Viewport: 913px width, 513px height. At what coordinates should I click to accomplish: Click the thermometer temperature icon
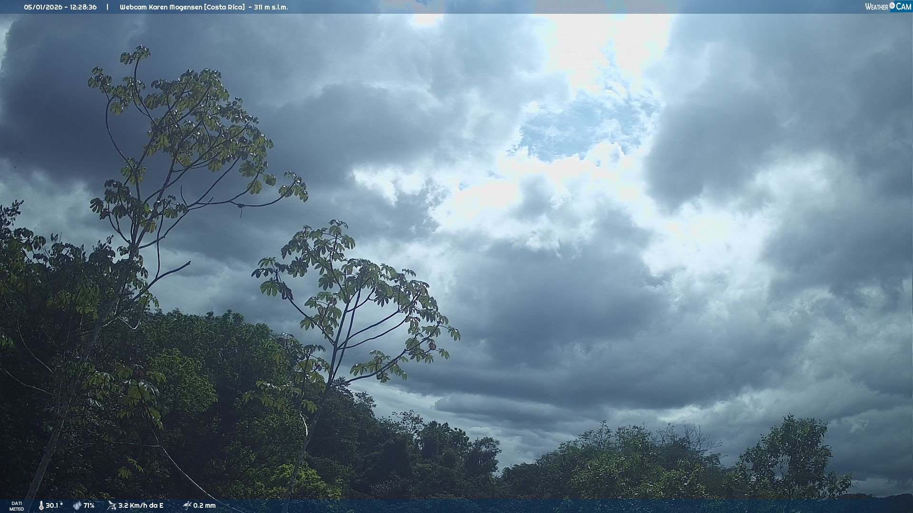pyautogui.click(x=41, y=506)
